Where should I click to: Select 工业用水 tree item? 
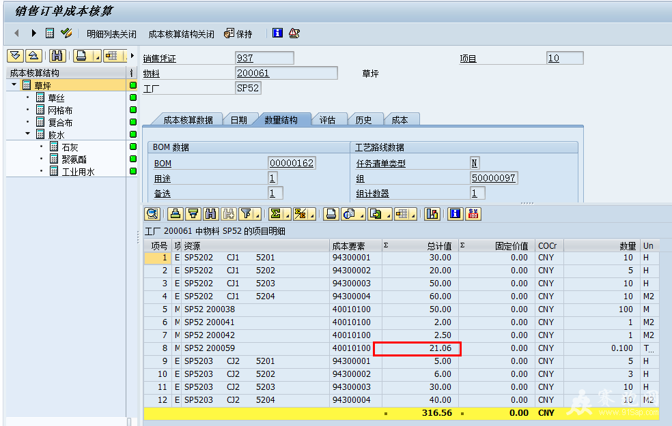click(78, 172)
